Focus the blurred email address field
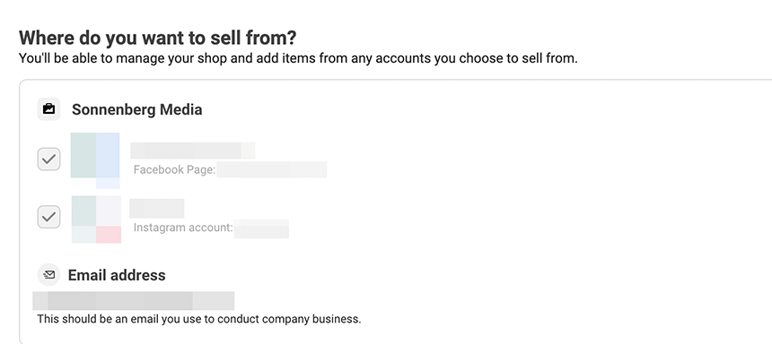This screenshot has width=772, height=344. [134, 300]
